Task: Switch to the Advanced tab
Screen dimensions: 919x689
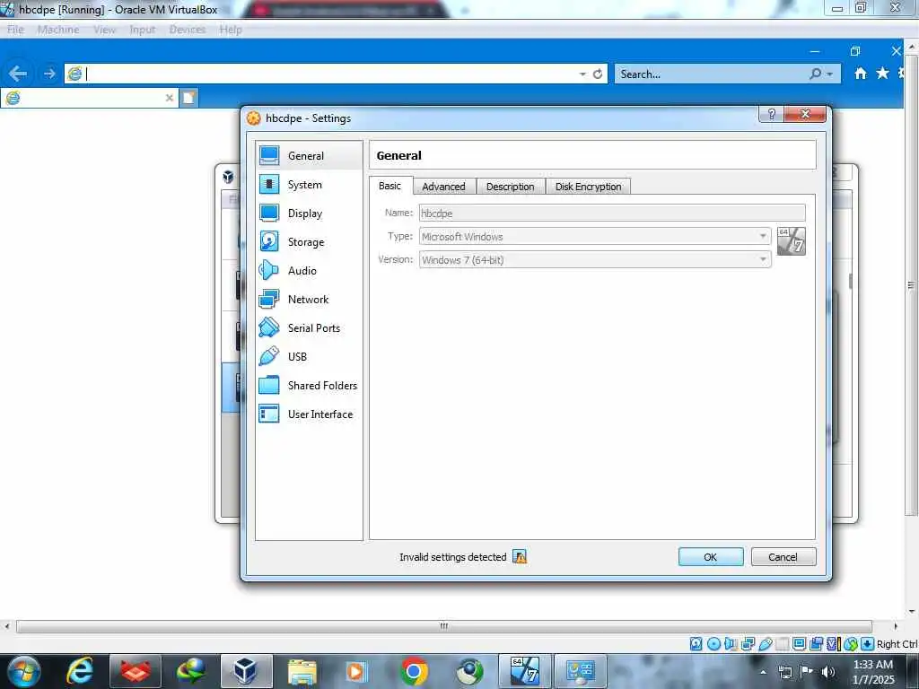Action: pyautogui.click(x=443, y=187)
